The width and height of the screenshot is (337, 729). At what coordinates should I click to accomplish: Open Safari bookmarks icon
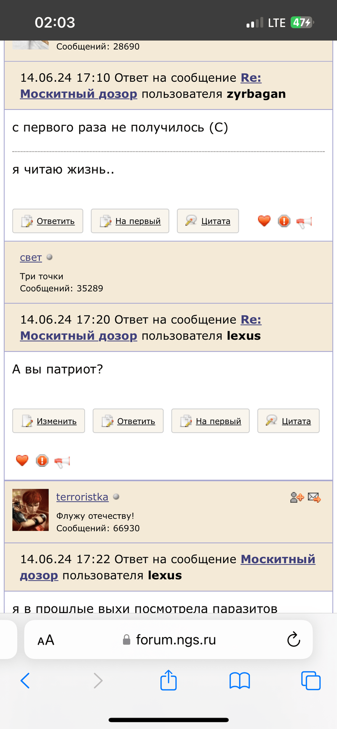(x=240, y=680)
